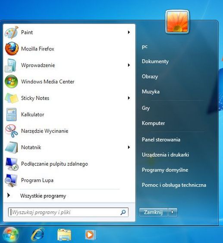This screenshot has width=223, height=243.
Task: Open Internet Explorer from the taskbar
Action: (x=38, y=234)
